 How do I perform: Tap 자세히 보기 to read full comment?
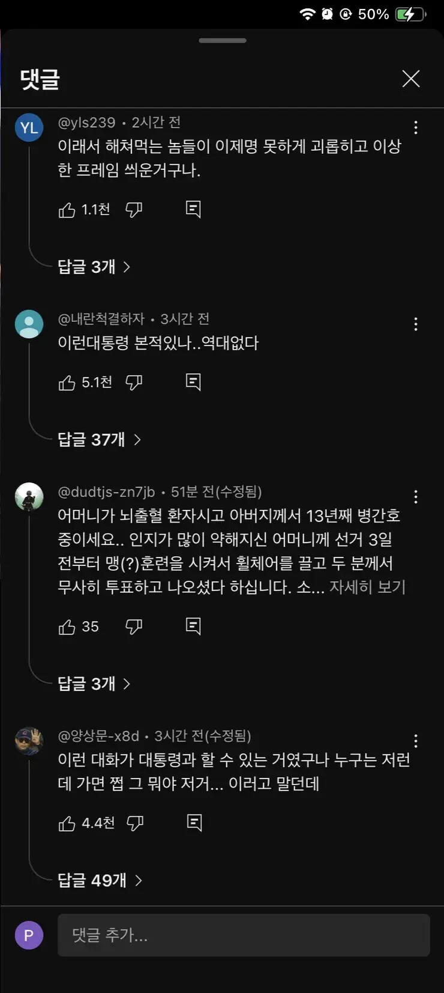click(x=367, y=587)
